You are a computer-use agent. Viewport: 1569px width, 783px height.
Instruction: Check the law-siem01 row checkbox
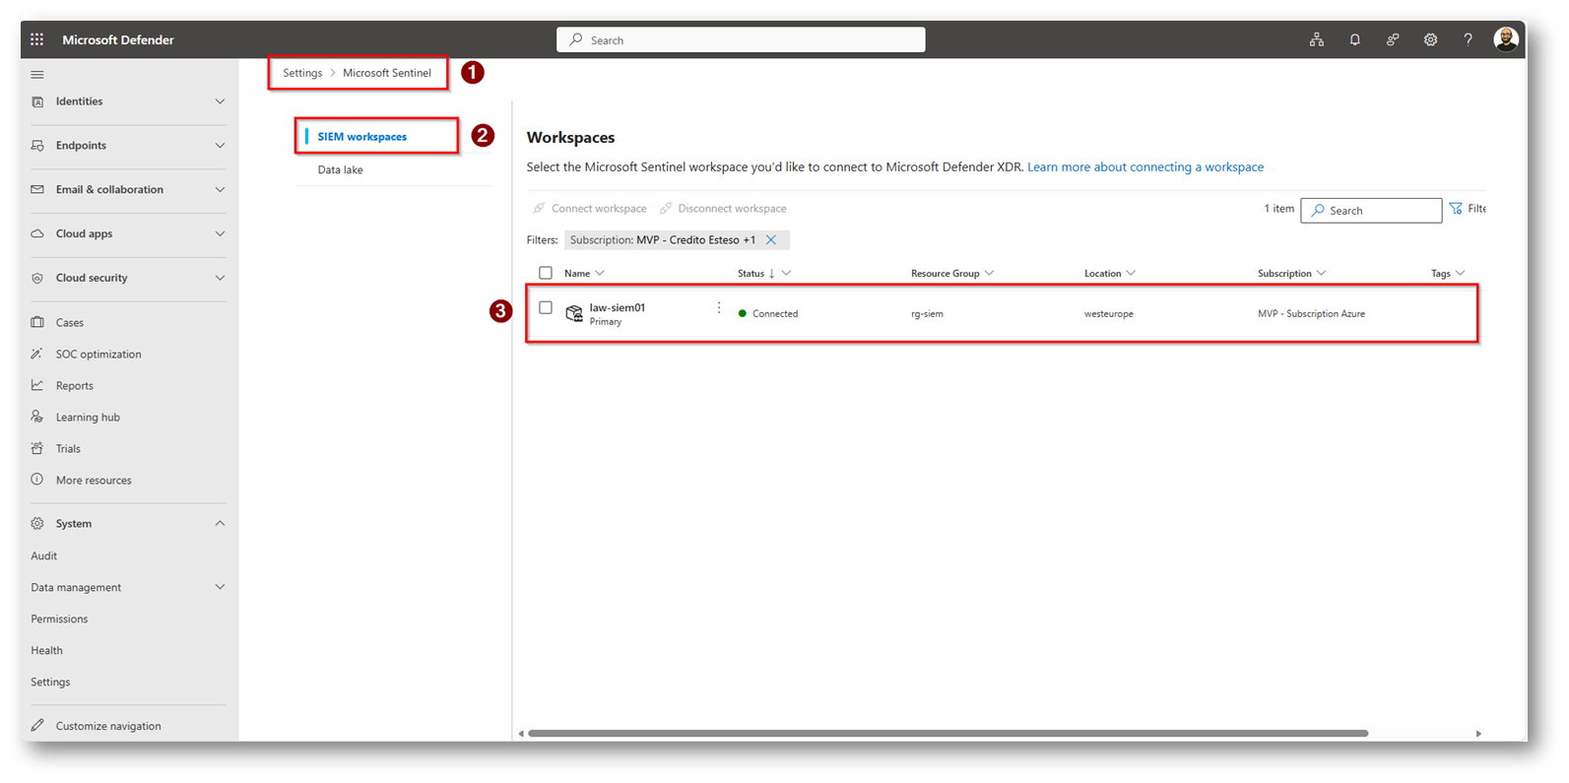(546, 307)
